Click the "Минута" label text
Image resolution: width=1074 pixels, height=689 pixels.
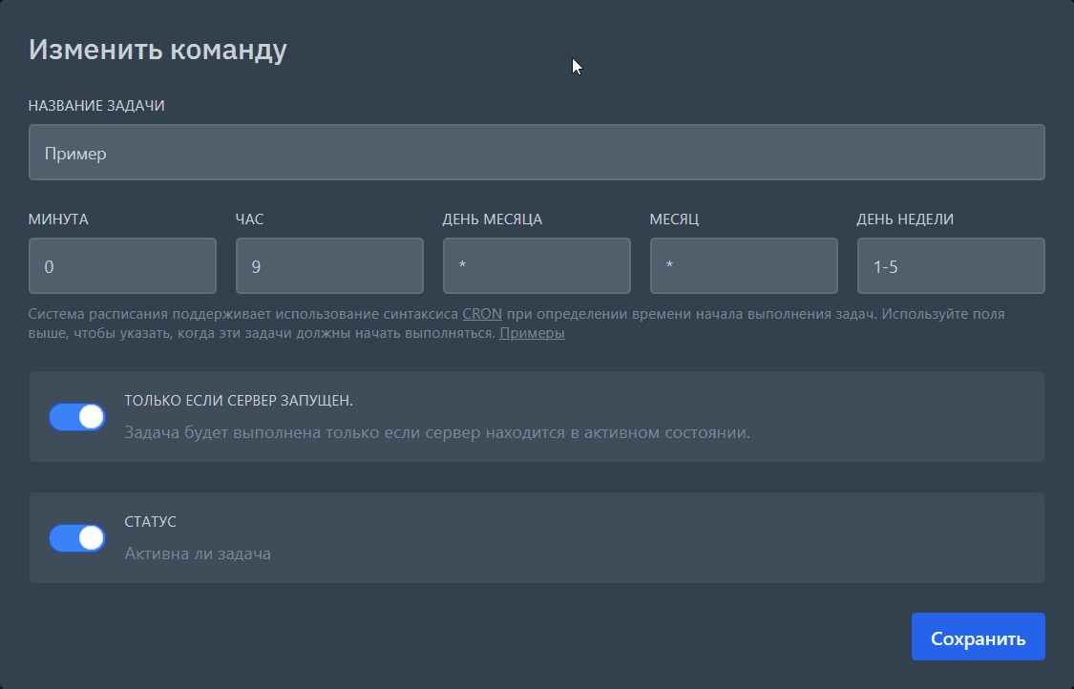[58, 219]
